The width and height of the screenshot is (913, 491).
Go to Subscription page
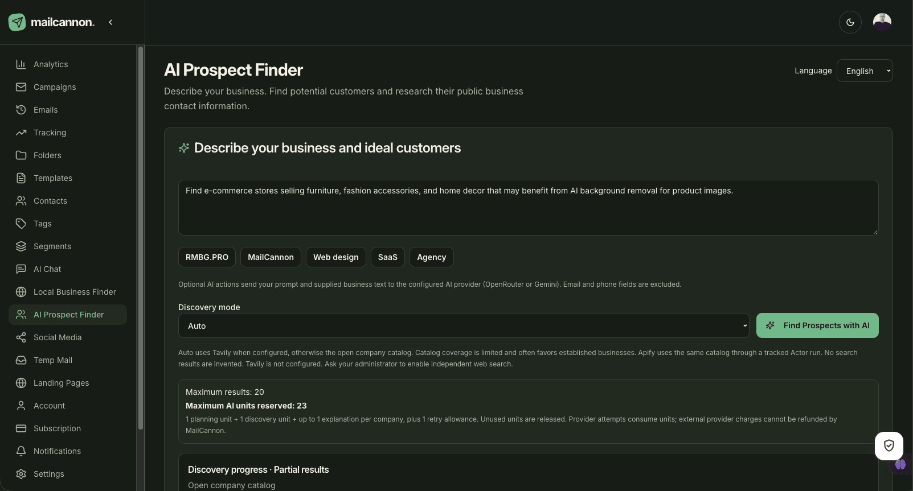(x=68, y=428)
